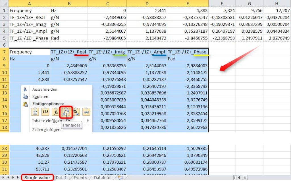Click cell D3 value 0,97344095
This screenshot has width=291, height=181.
[147, 24]
